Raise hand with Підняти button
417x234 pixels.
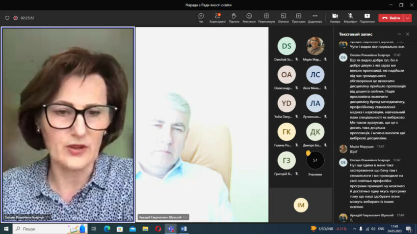[234, 17]
